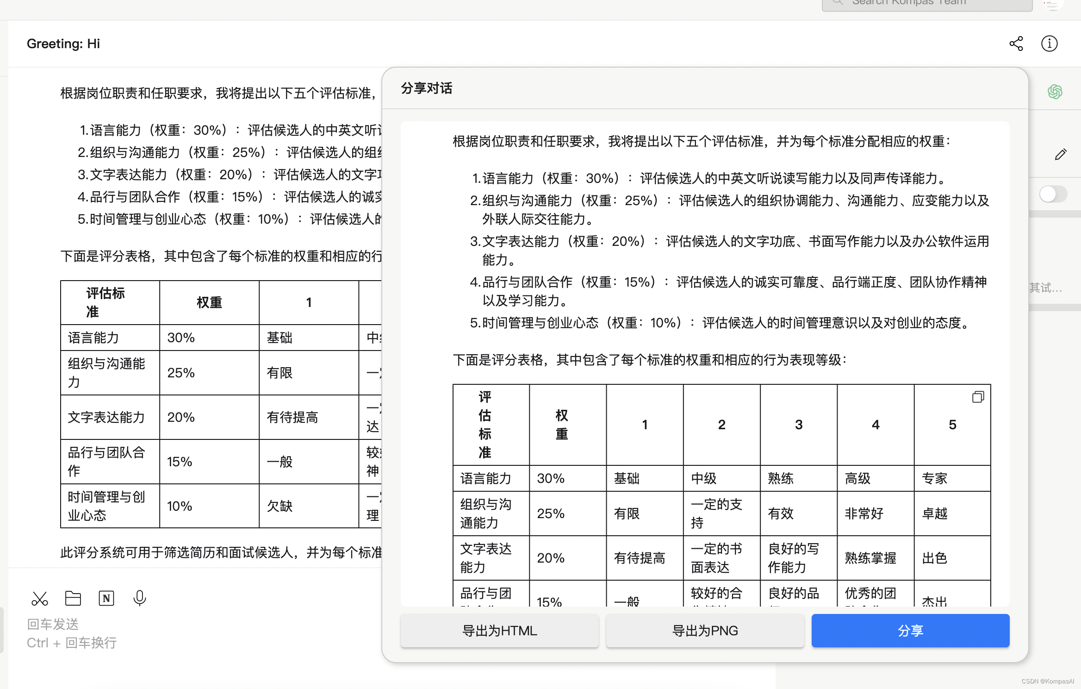The width and height of the screenshot is (1081, 689).
Task: Click the truncated 其试… text in right panel
Action: pos(1045,288)
